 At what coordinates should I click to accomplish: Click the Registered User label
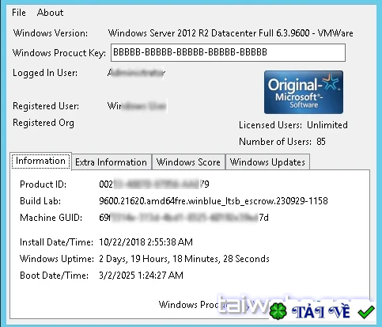tap(46, 106)
